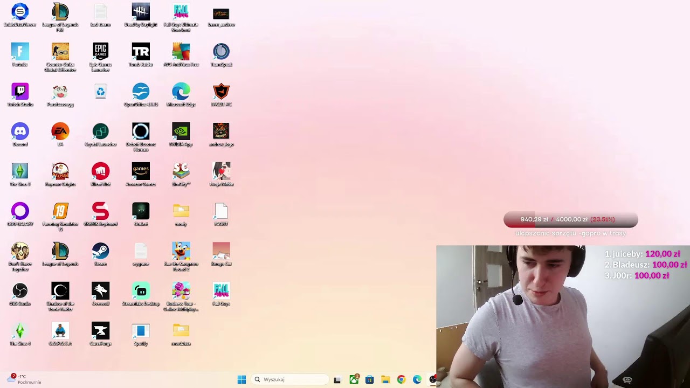The height and width of the screenshot is (388, 690).
Task: Open Detroit Become Human shortcut
Action: click(141, 131)
